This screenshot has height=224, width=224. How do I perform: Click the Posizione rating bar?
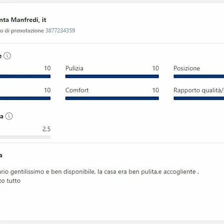pyautogui.click(x=199, y=76)
